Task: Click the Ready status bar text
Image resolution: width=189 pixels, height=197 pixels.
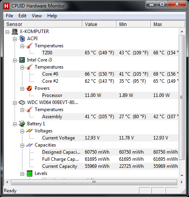Action: click(10, 191)
